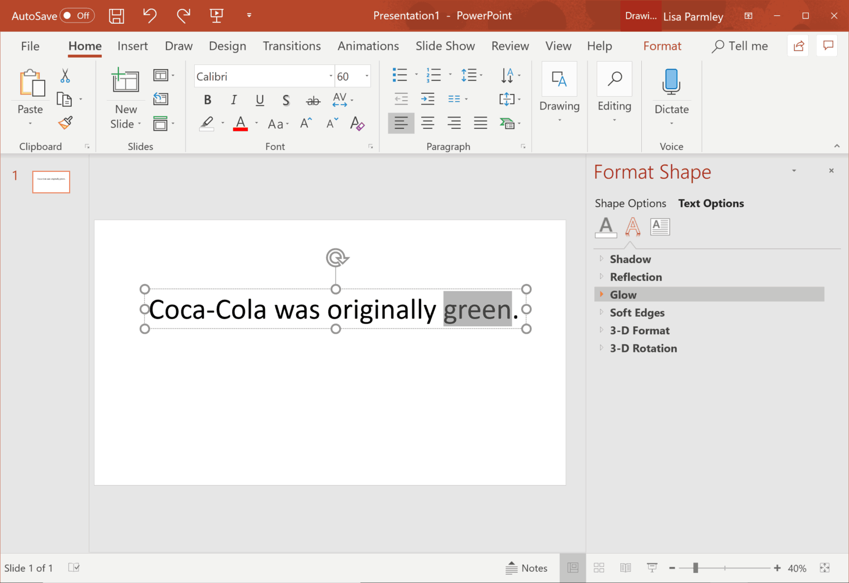Apply the text highlight color
This screenshot has height=583, width=849.
coord(207,123)
